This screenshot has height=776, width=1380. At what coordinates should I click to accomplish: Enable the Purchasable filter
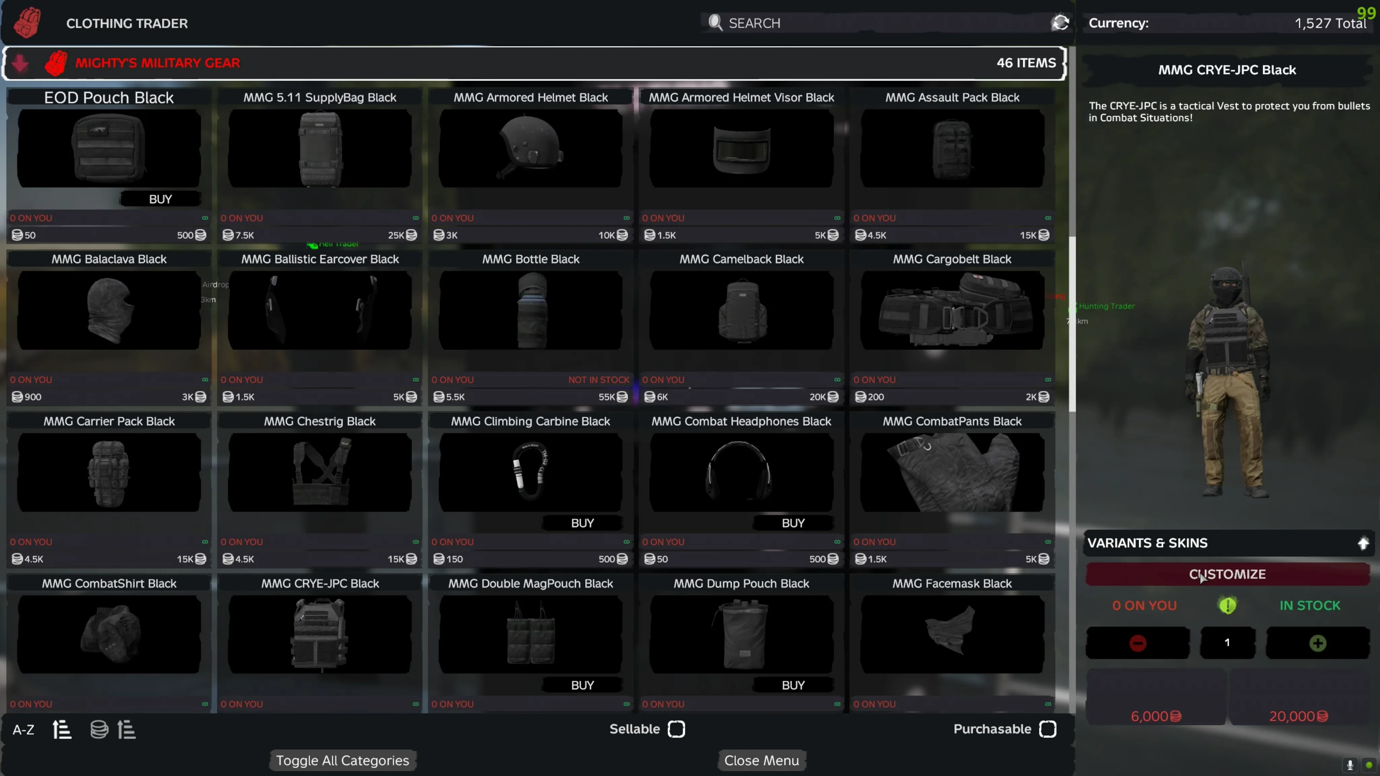(x=1048, y=729)
